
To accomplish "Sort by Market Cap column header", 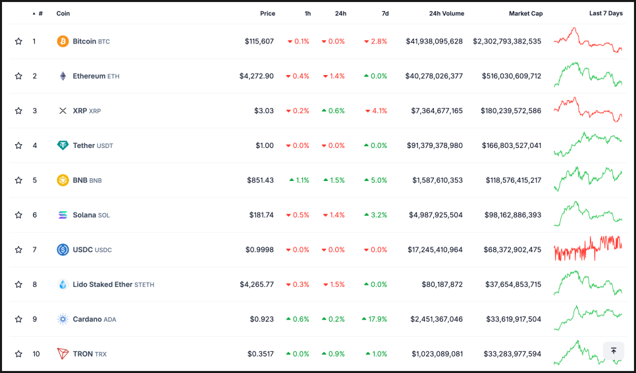I will coord(525,13).
